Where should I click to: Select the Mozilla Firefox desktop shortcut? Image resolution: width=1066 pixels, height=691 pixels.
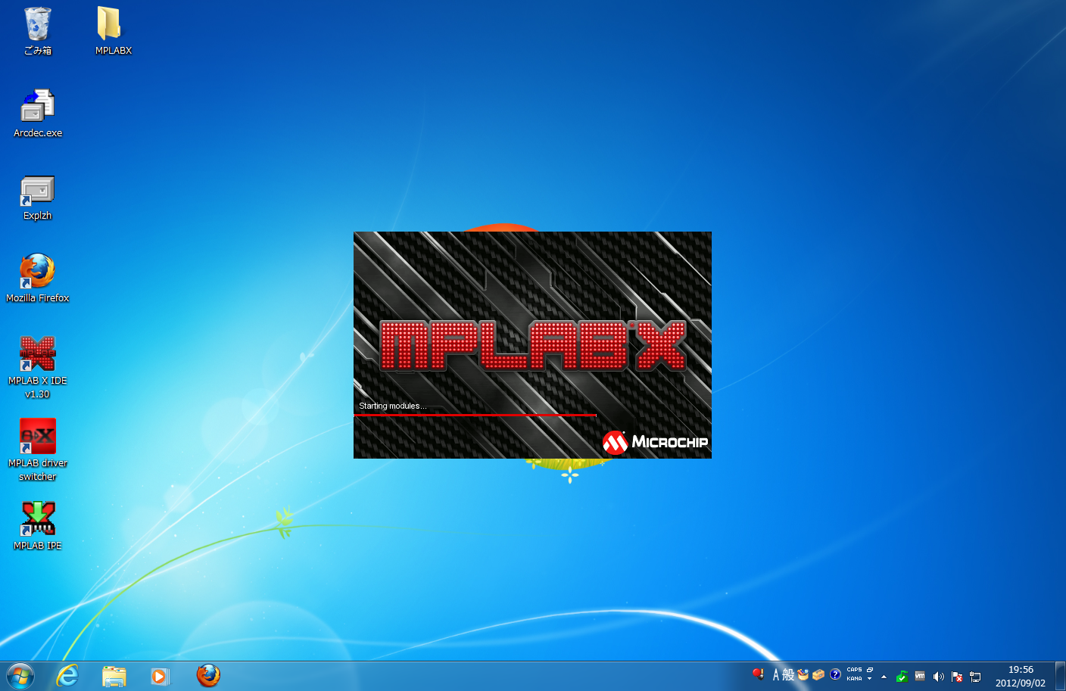coord(38,279)
